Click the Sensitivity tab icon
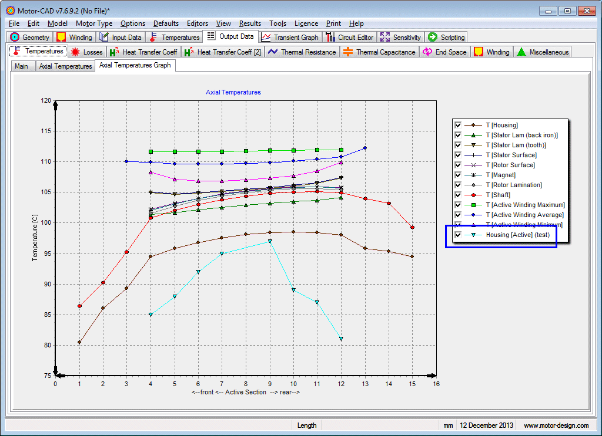This screenshot has height=436, width=602. coord(385,37)
